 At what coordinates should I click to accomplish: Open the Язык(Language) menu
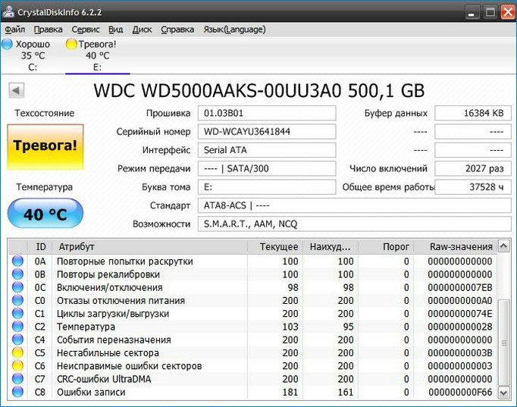click(x=234, y=30)
